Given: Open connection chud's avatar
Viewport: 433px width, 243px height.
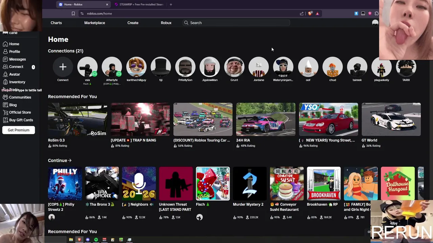Looking at the screenshot, I should point(333,67).
